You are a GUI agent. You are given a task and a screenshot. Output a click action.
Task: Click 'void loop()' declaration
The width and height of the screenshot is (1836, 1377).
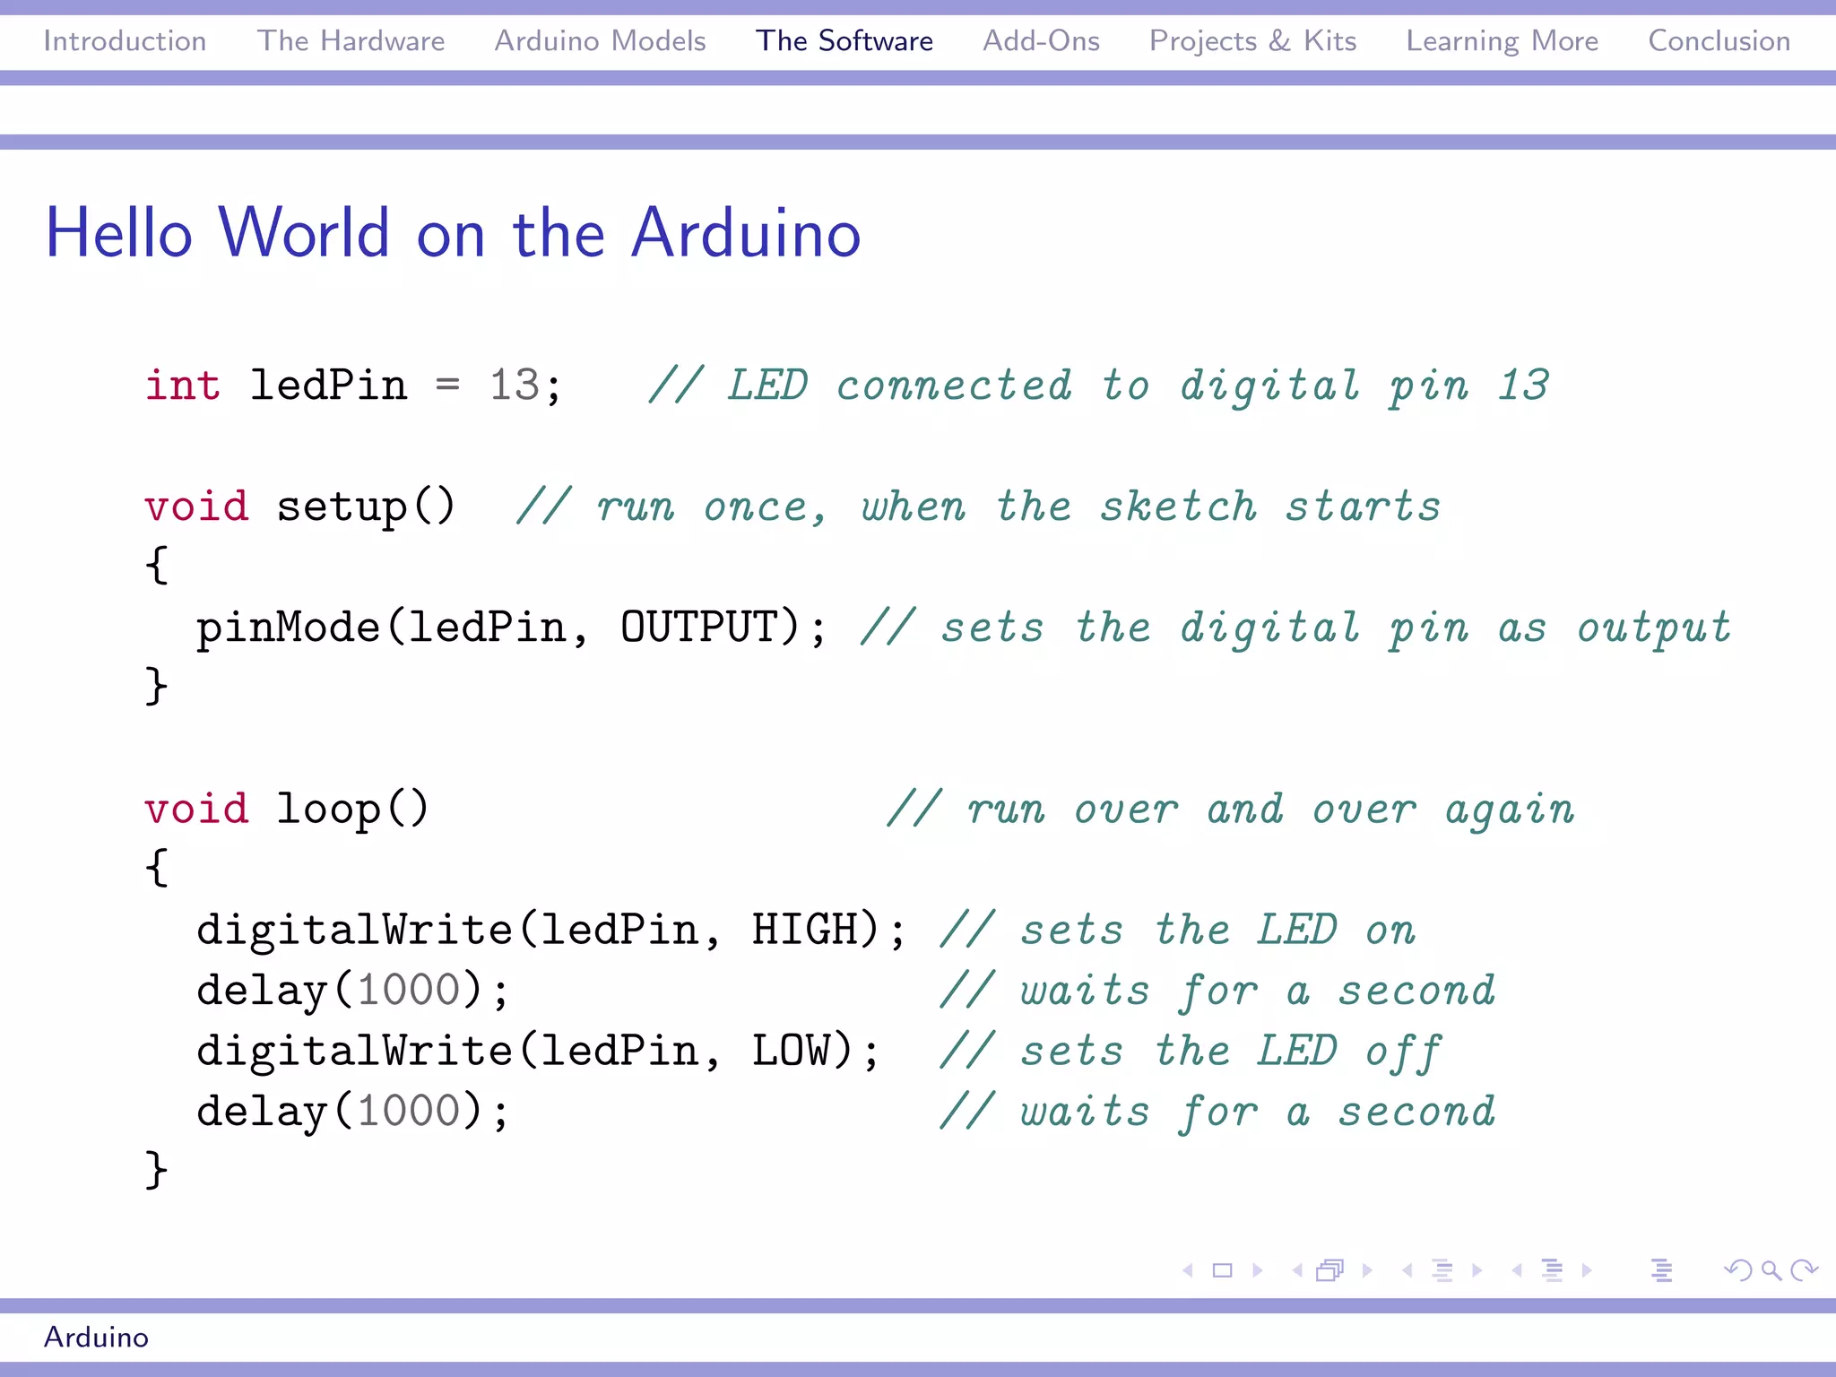[x=287, y=810]
